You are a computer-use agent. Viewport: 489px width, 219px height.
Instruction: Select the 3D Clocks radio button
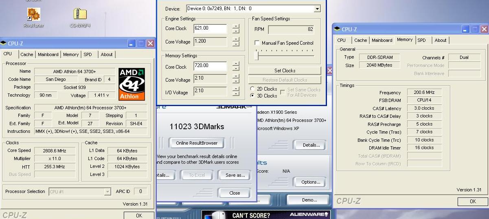click(x=252, y=96)
